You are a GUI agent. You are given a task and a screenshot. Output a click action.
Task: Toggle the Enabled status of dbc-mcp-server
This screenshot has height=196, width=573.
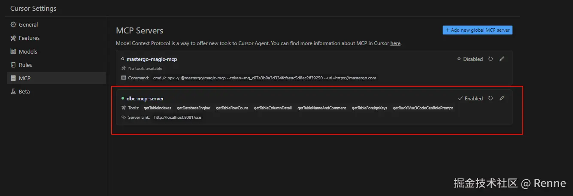470,99
